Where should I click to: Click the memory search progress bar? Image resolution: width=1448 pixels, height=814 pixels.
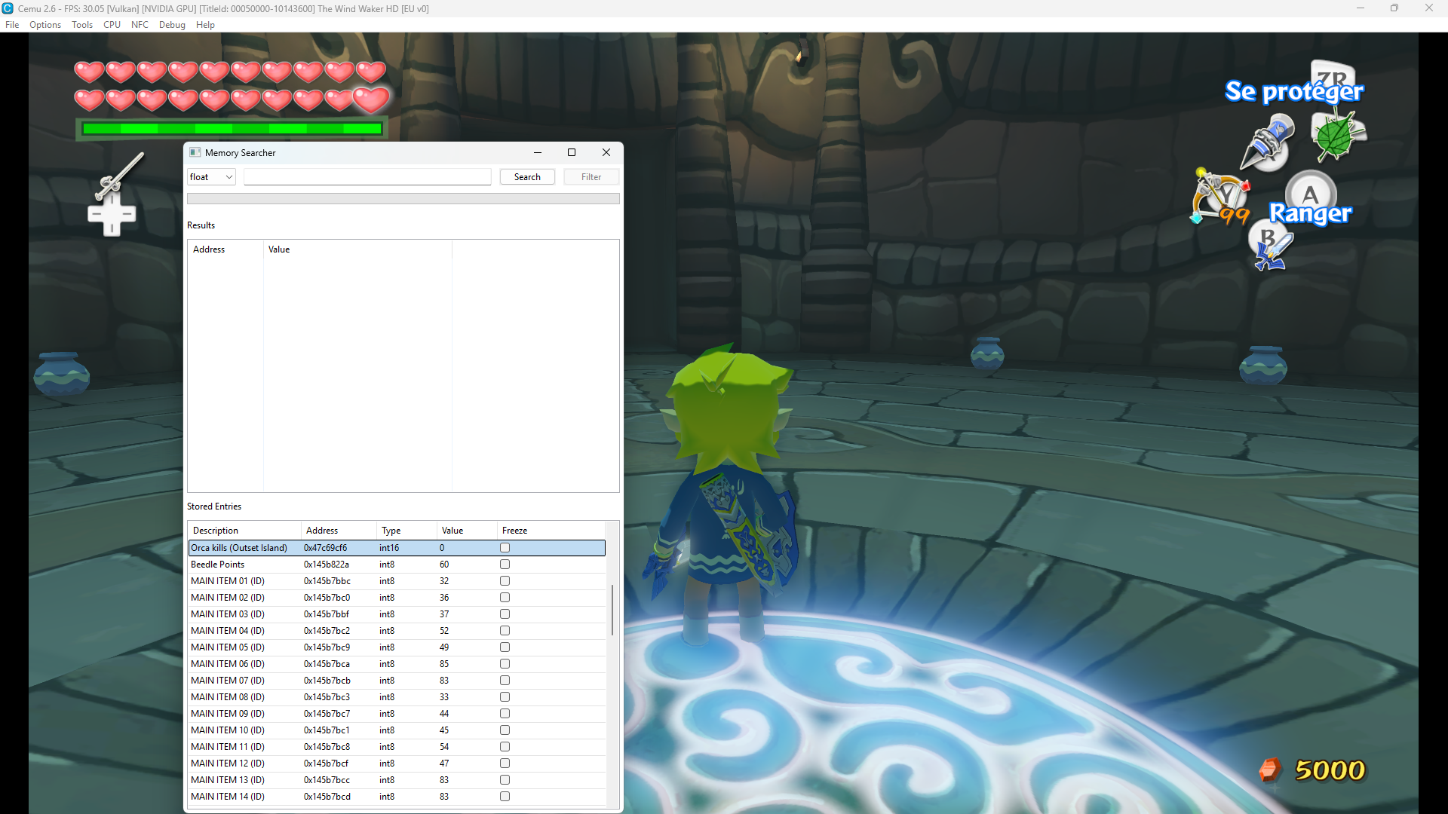(x=403, y=199)
